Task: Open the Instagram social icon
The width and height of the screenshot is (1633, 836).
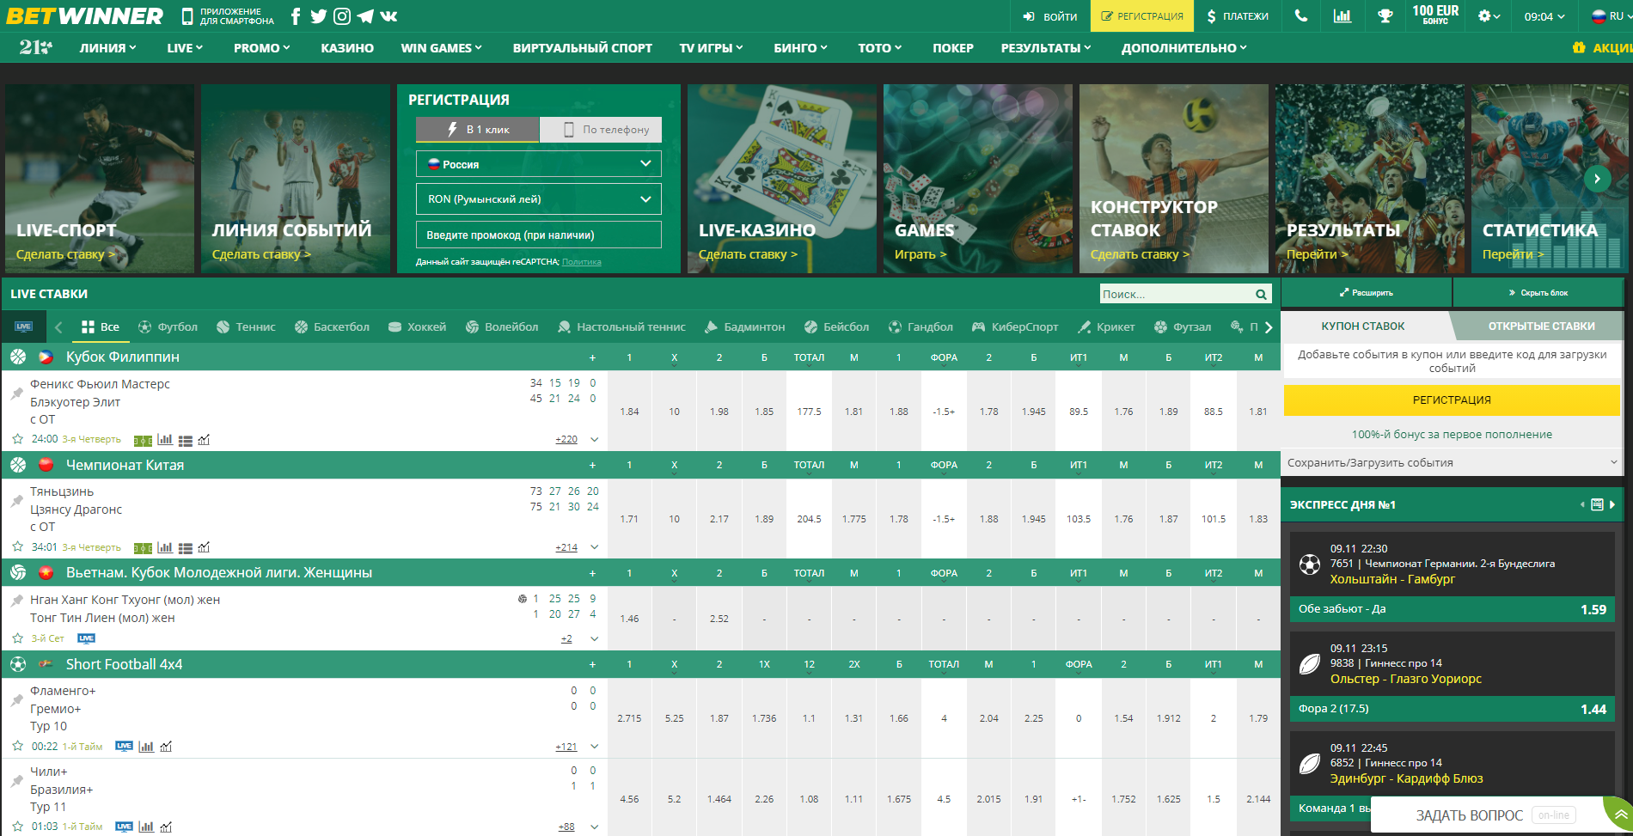Action: coord(342,16)
